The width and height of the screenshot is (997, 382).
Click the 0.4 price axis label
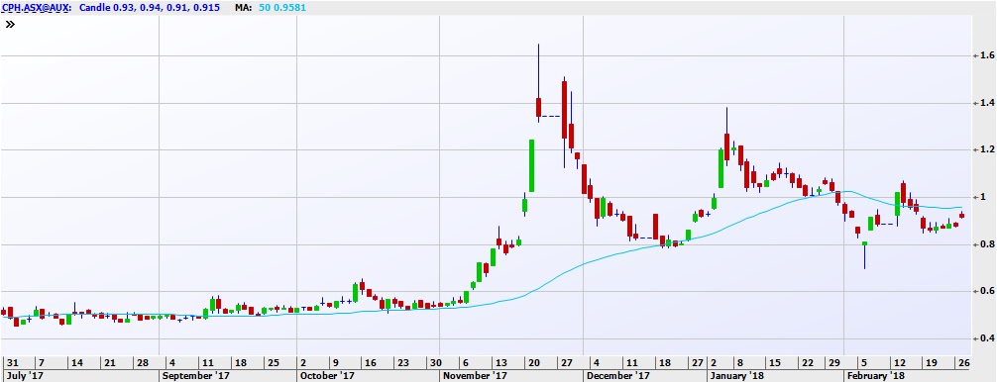(988, 338)
